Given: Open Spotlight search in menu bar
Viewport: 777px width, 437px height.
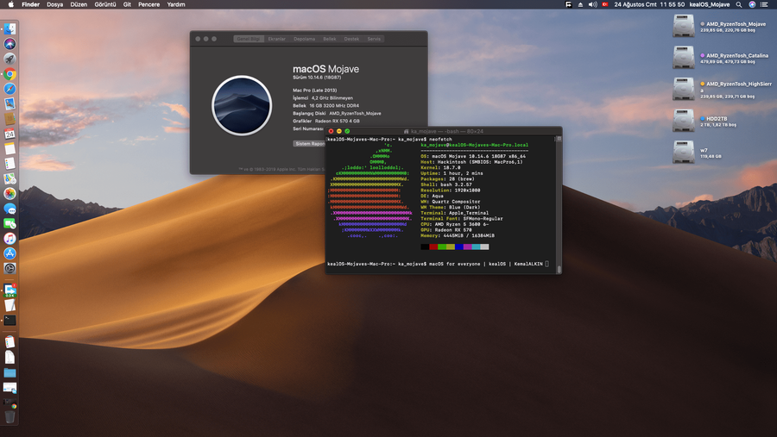Looking at the screenshot, I should pos(739,4).
